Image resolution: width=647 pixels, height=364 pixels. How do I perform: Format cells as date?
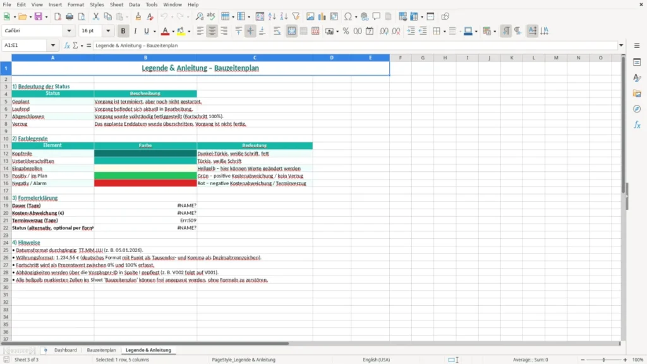pyautogui.click(x=370, y=31)
